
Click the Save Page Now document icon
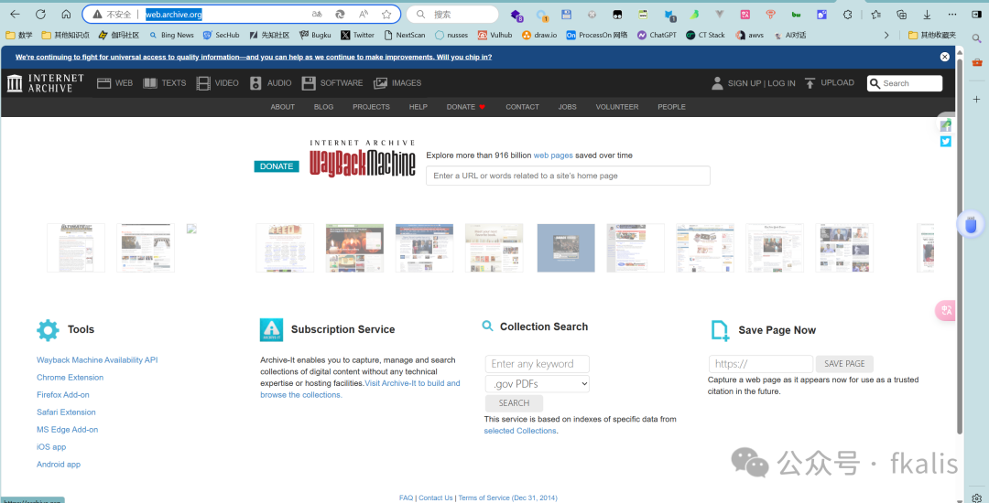[720, 330]
